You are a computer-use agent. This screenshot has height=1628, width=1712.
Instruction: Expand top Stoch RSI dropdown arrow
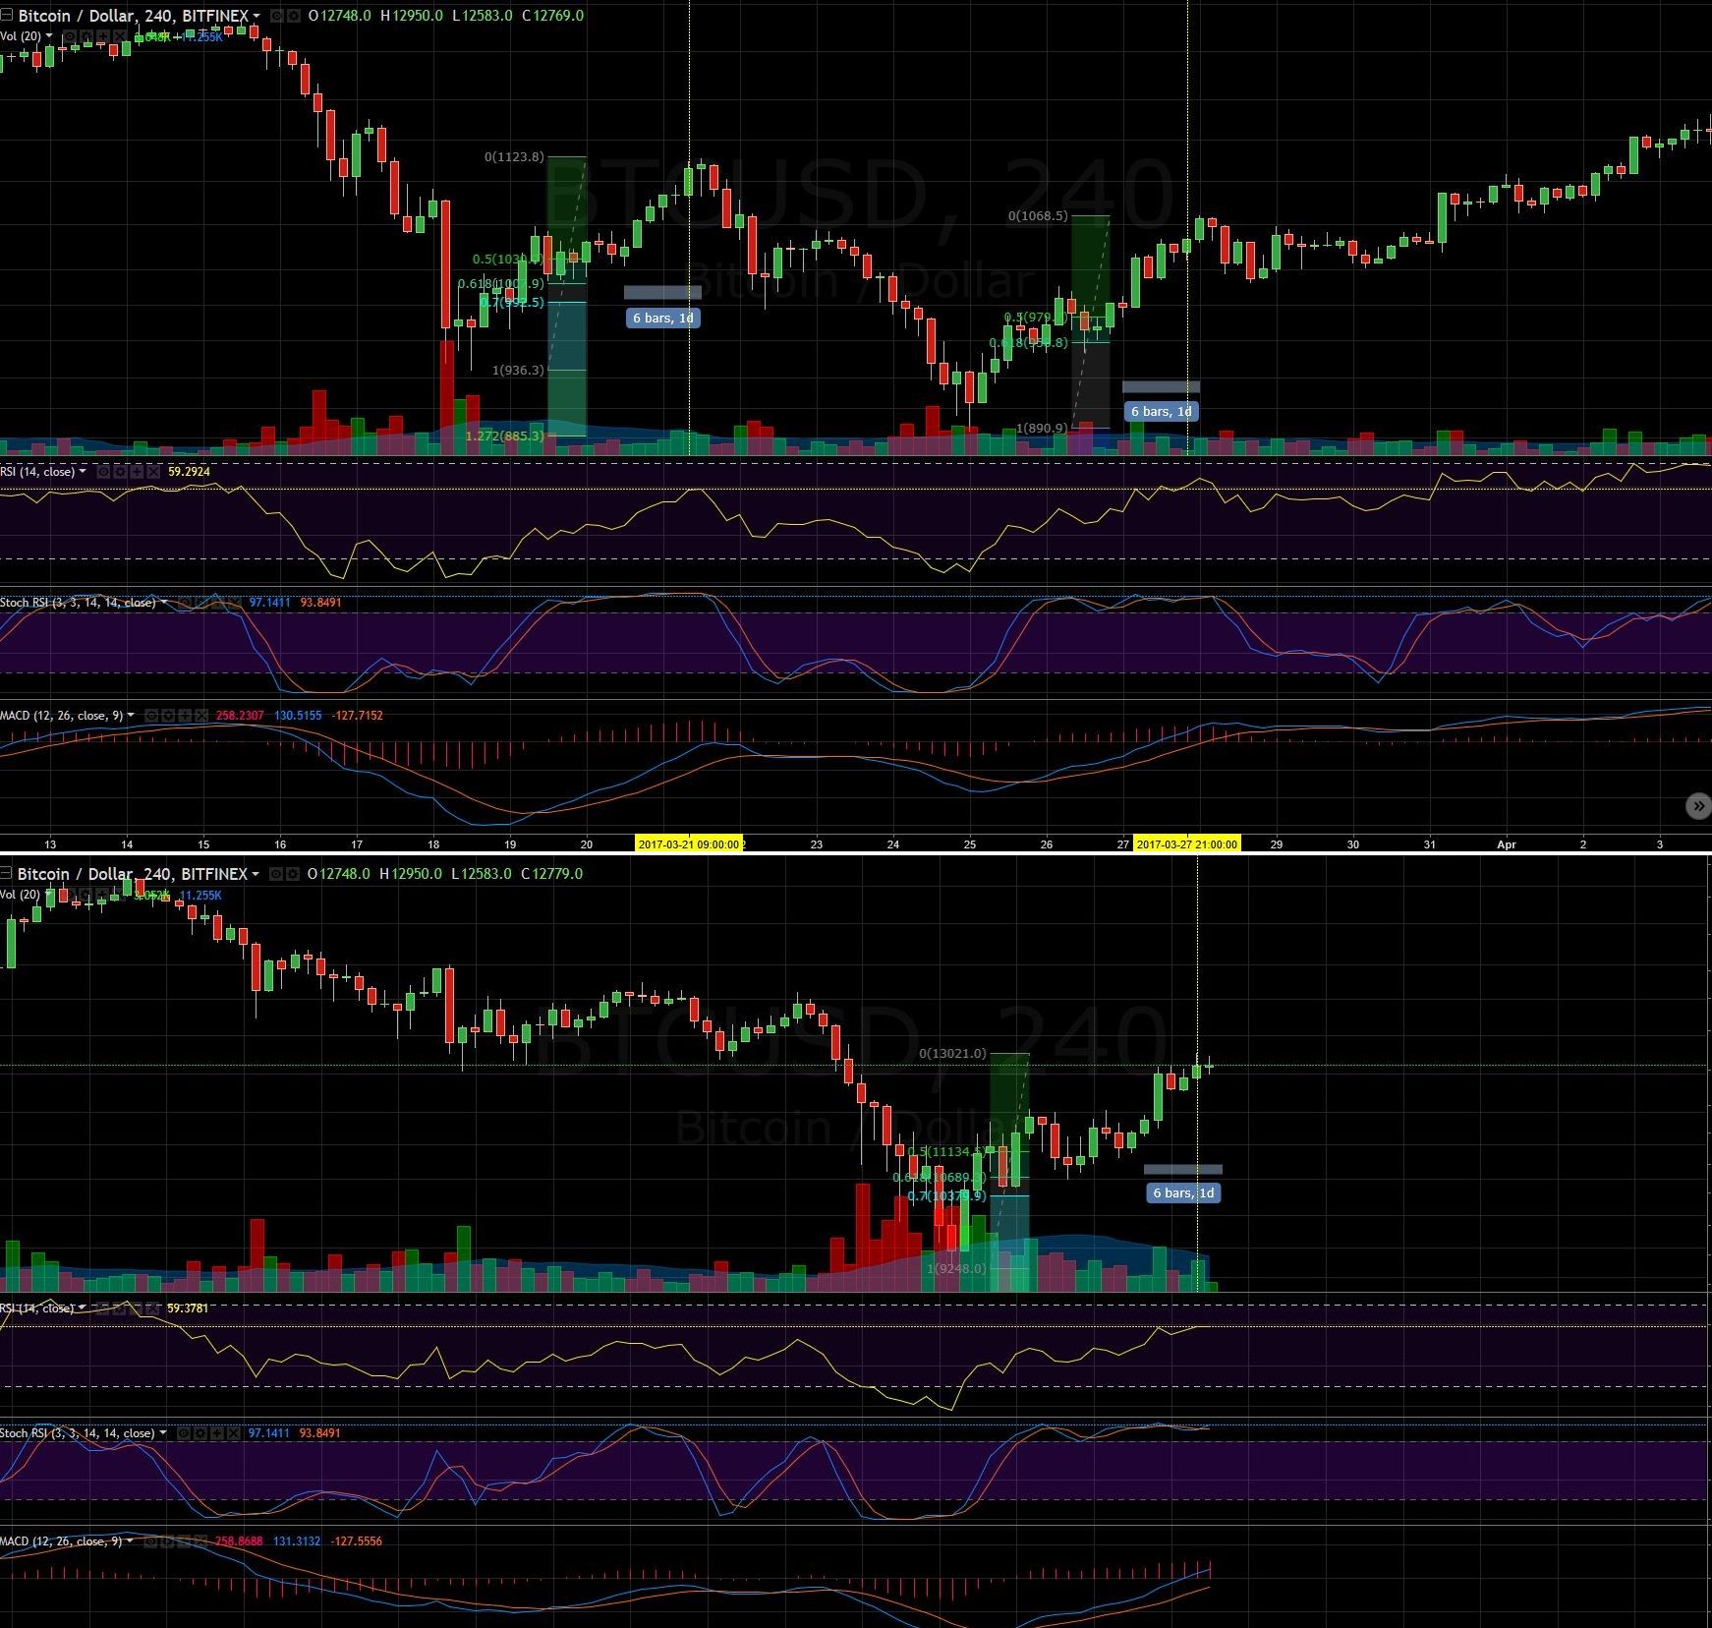[x=164, y=602]
